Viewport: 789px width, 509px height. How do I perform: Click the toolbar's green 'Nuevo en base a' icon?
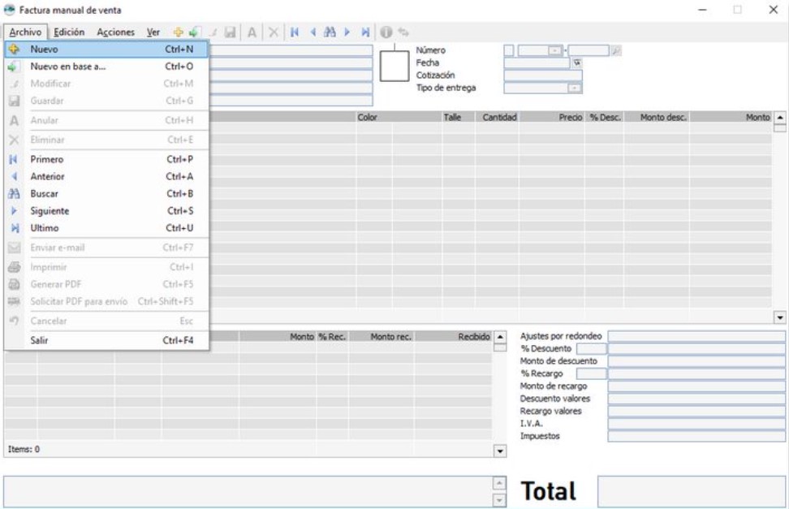[x=193, y=32]
